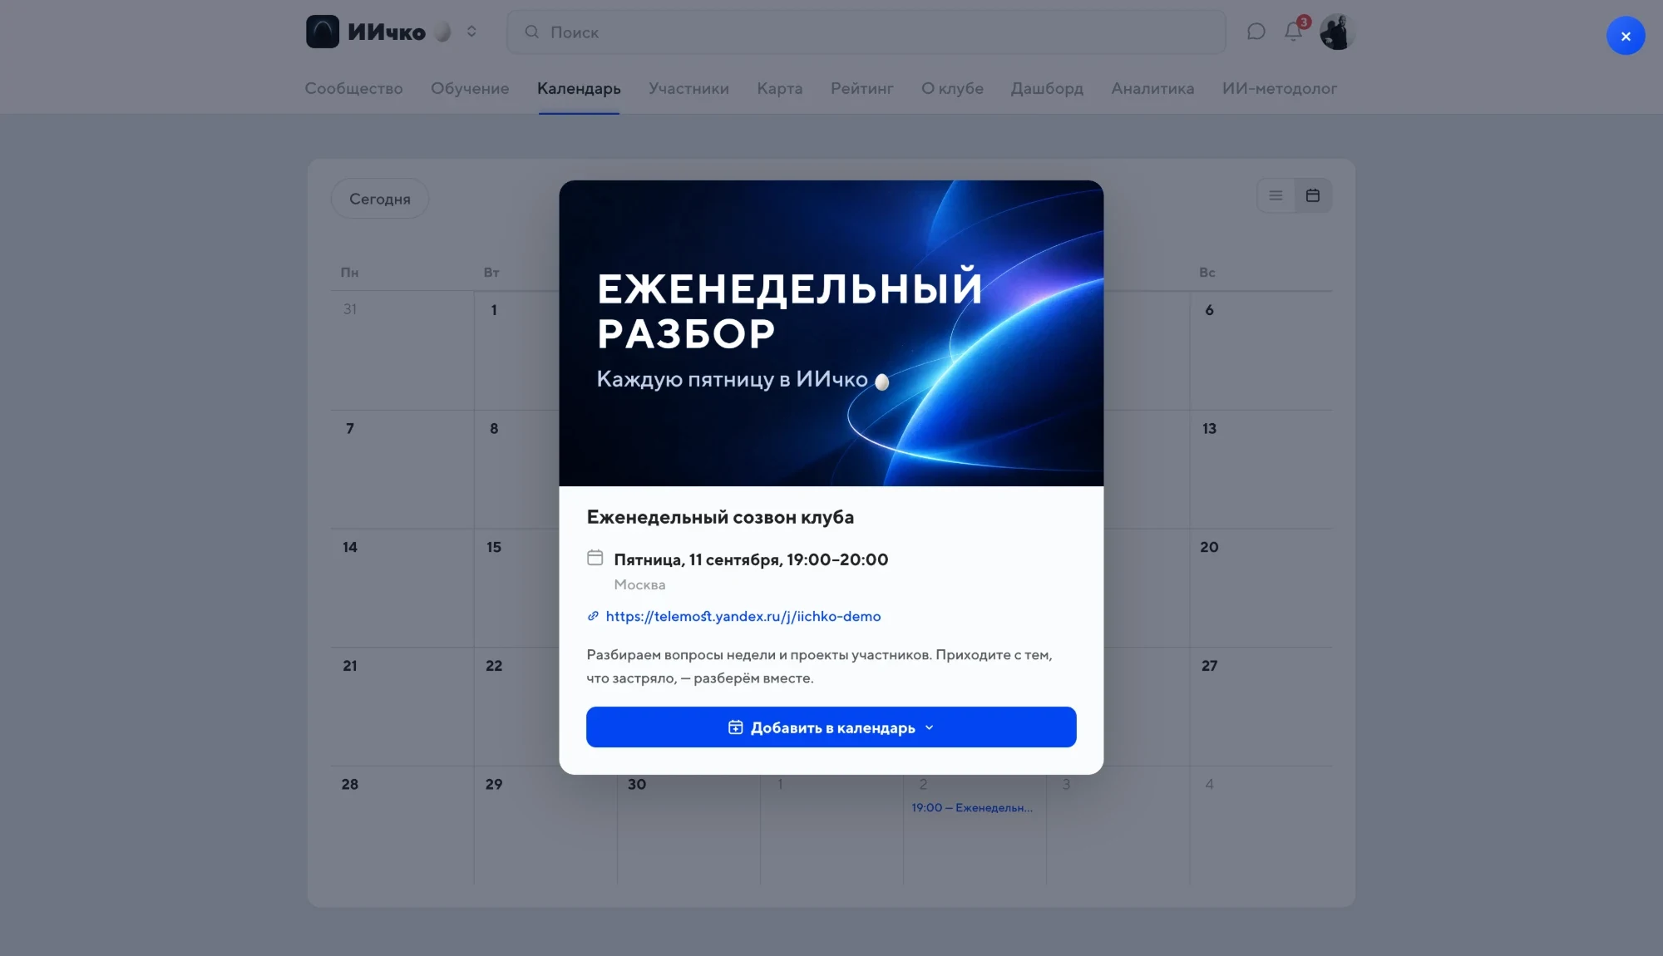The width and height of the screenshot is (1663, 956).
Task: Select day 30 in the calendar
Action: (x=637, y=784)
